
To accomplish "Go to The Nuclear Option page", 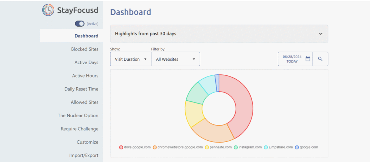I will pos(78,115).
